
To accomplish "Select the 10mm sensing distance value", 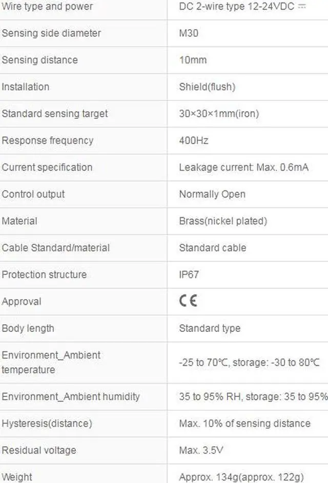I will [193, 60].
